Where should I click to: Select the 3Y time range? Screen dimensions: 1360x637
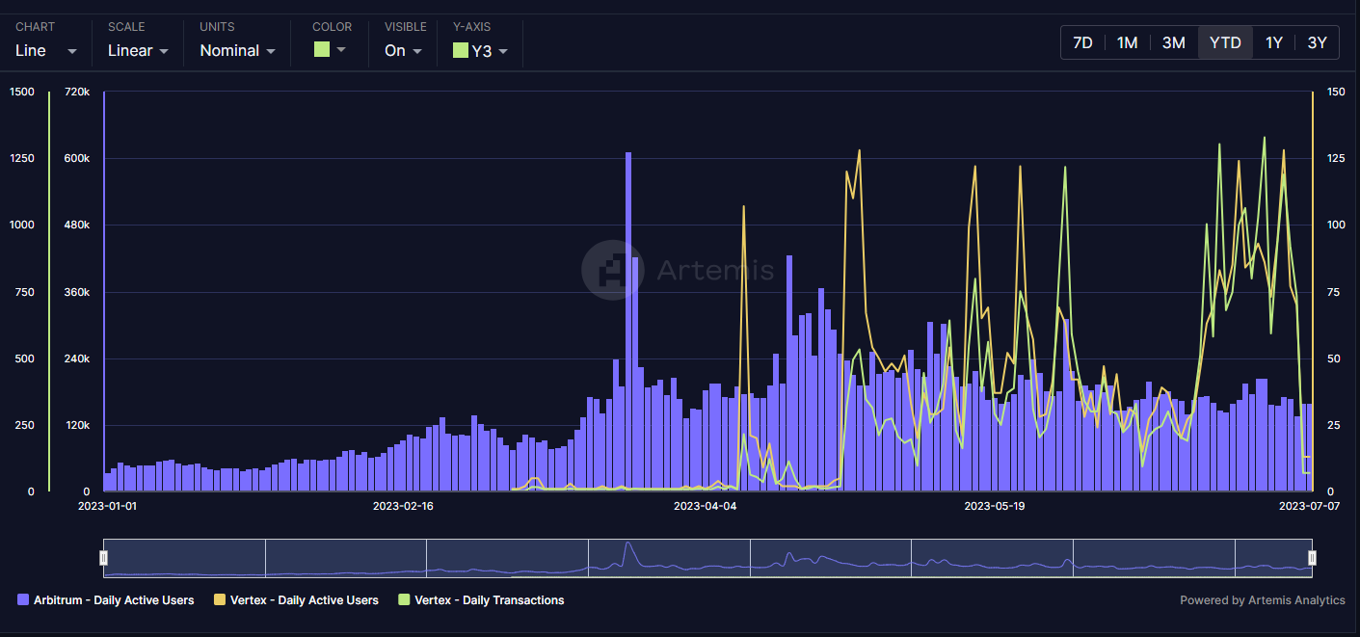[1317, 42]
